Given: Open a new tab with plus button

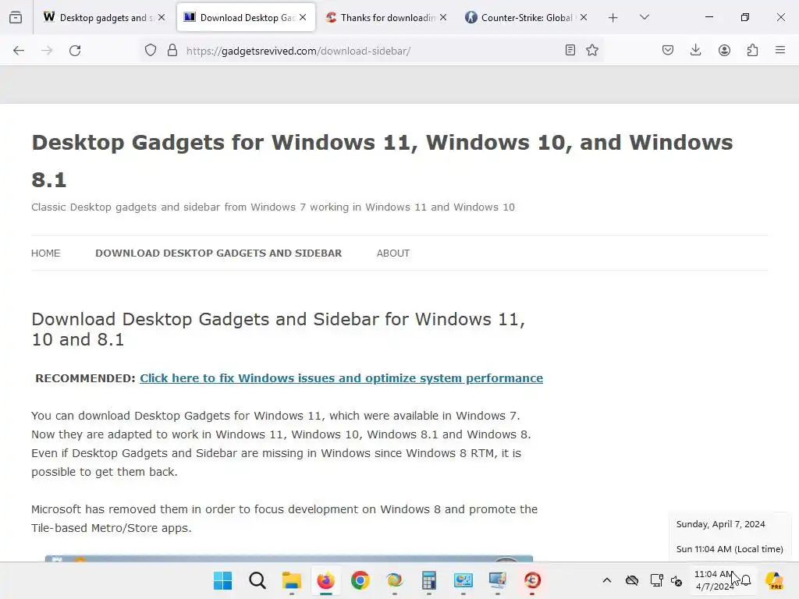Looking at the screenshot, I should coord(613,17).
